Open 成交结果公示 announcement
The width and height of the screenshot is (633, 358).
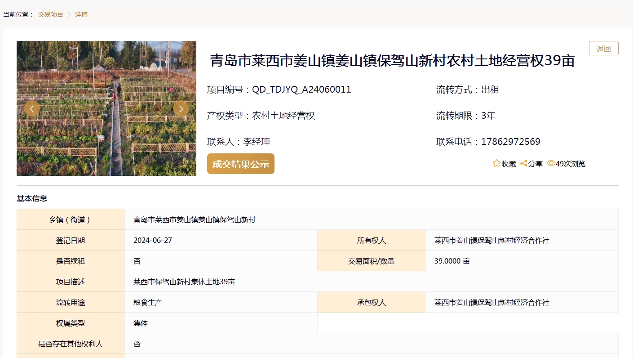pyautogui.click(x=241, y=164)
